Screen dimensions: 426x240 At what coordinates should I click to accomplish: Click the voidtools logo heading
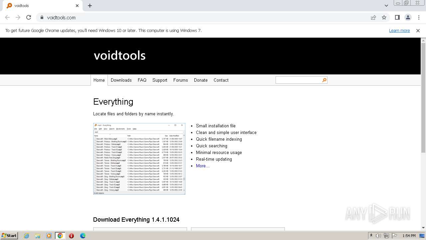[x=120, y=55]
